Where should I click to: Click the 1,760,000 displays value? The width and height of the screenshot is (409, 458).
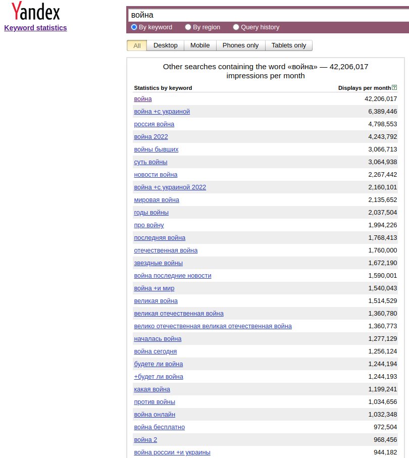(x=382, y=250)
